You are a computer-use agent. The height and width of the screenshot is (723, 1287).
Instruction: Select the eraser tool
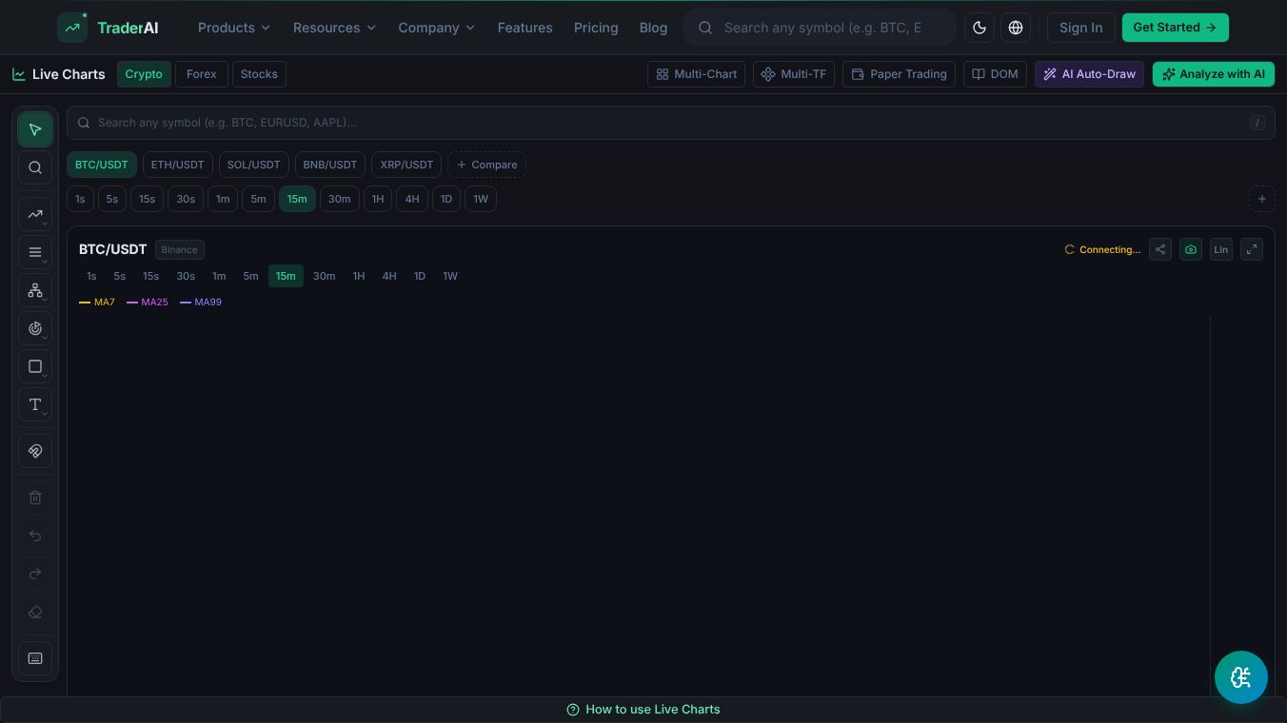coord(35,612)
